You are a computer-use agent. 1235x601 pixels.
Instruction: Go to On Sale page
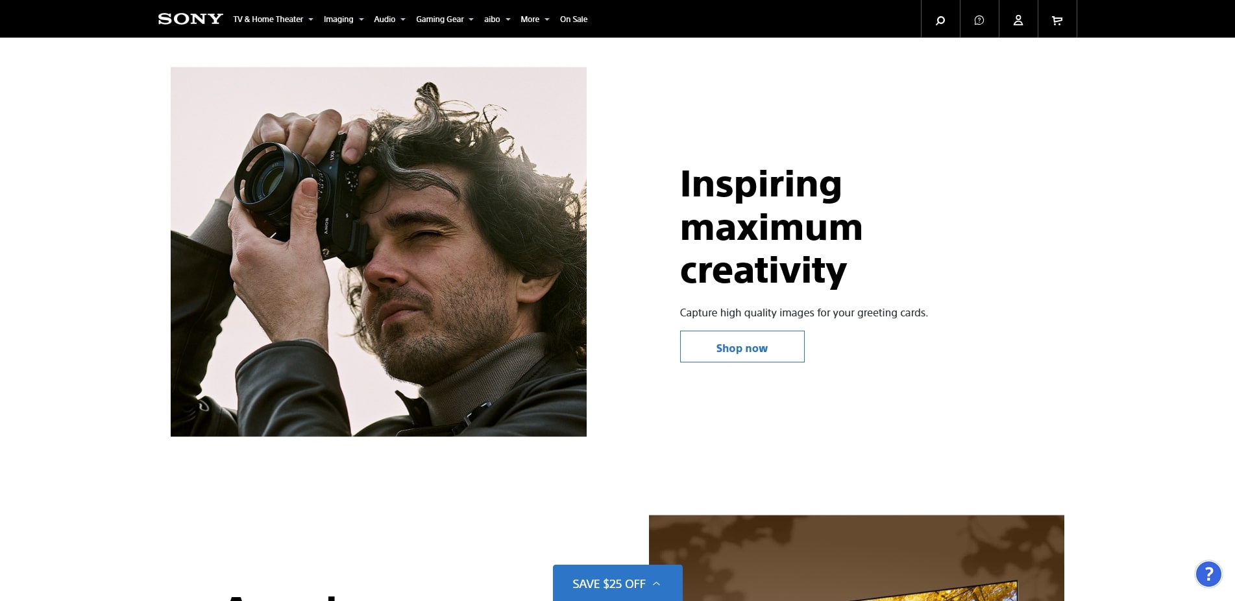574,19
